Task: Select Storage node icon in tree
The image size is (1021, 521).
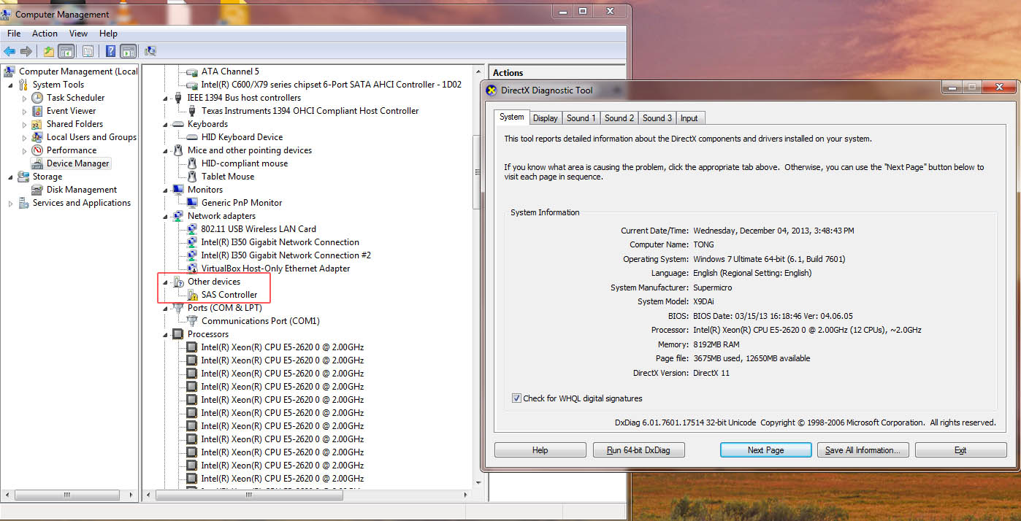Action: pos(23,177)
